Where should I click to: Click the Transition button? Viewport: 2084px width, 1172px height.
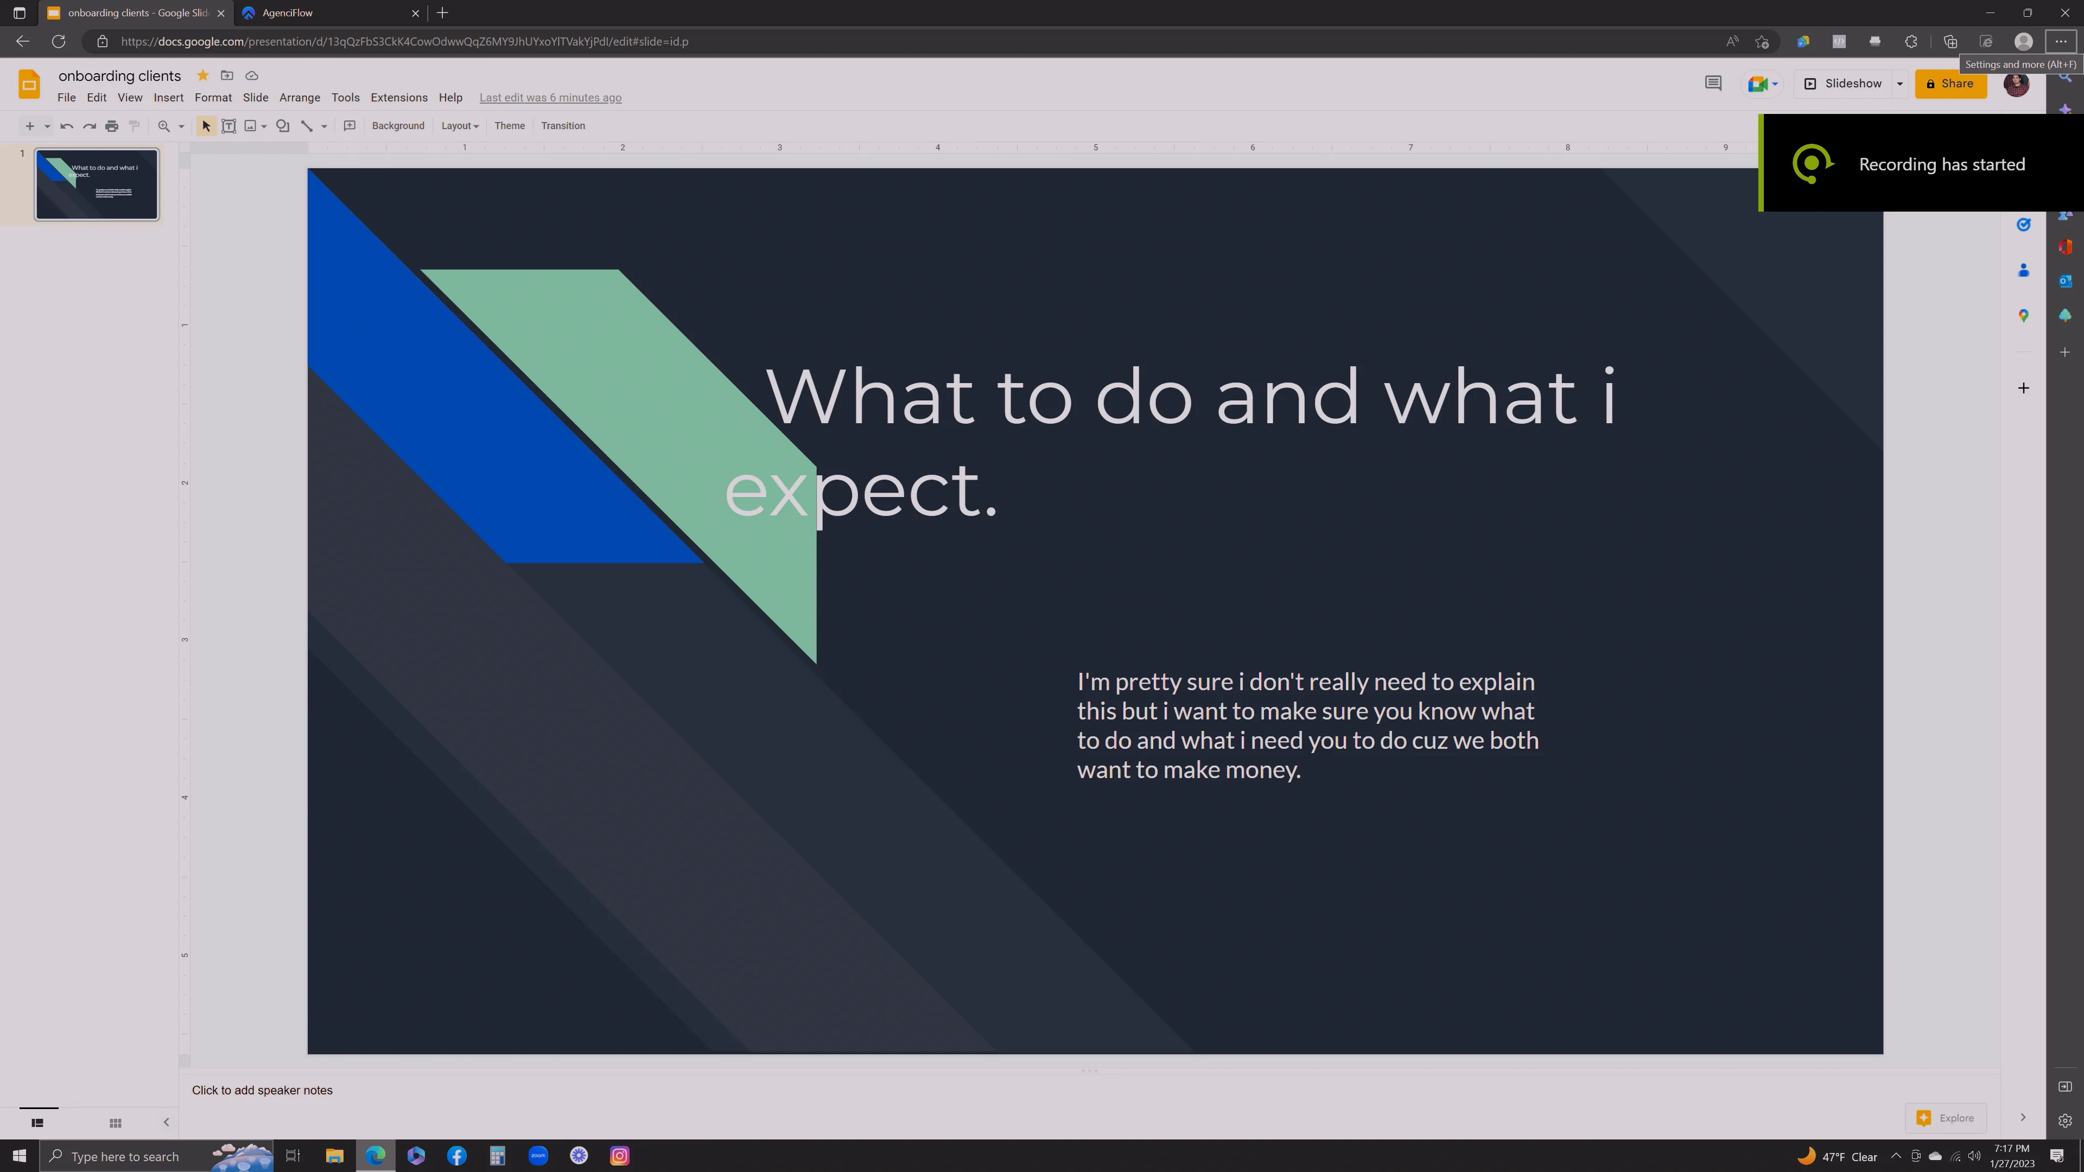[563, 125]
